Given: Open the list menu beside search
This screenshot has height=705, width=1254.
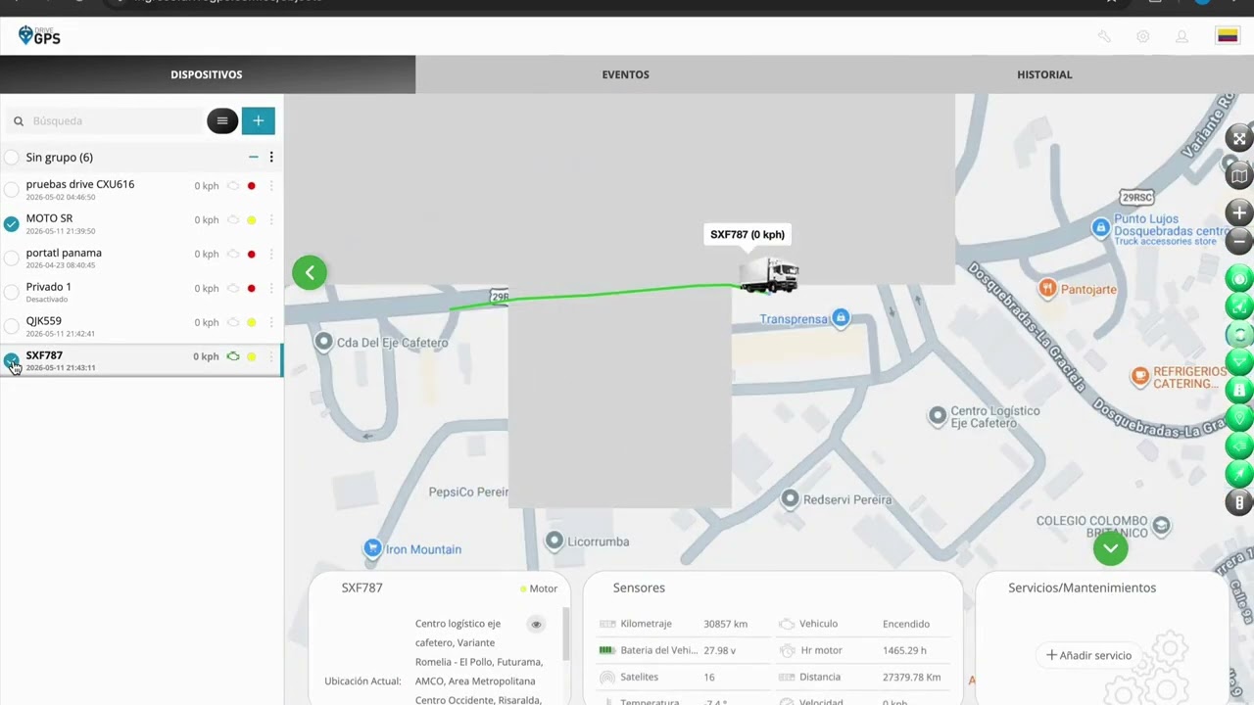Looking at the screenshot, I should click(222, 120).
